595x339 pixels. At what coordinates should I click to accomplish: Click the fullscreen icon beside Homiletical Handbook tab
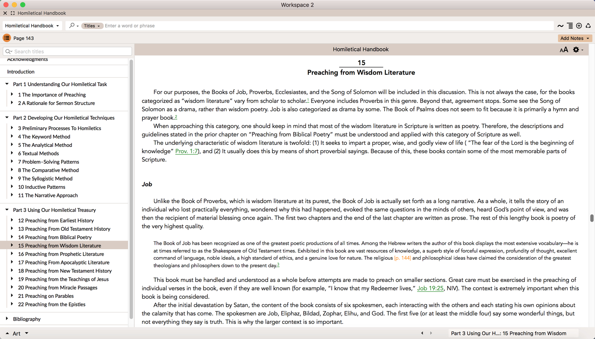13,13
